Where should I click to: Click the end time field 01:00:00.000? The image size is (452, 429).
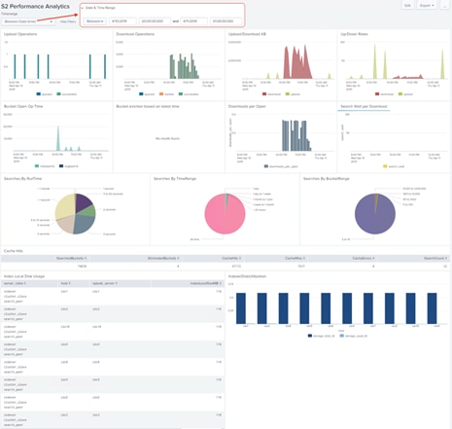pos(226,21)
